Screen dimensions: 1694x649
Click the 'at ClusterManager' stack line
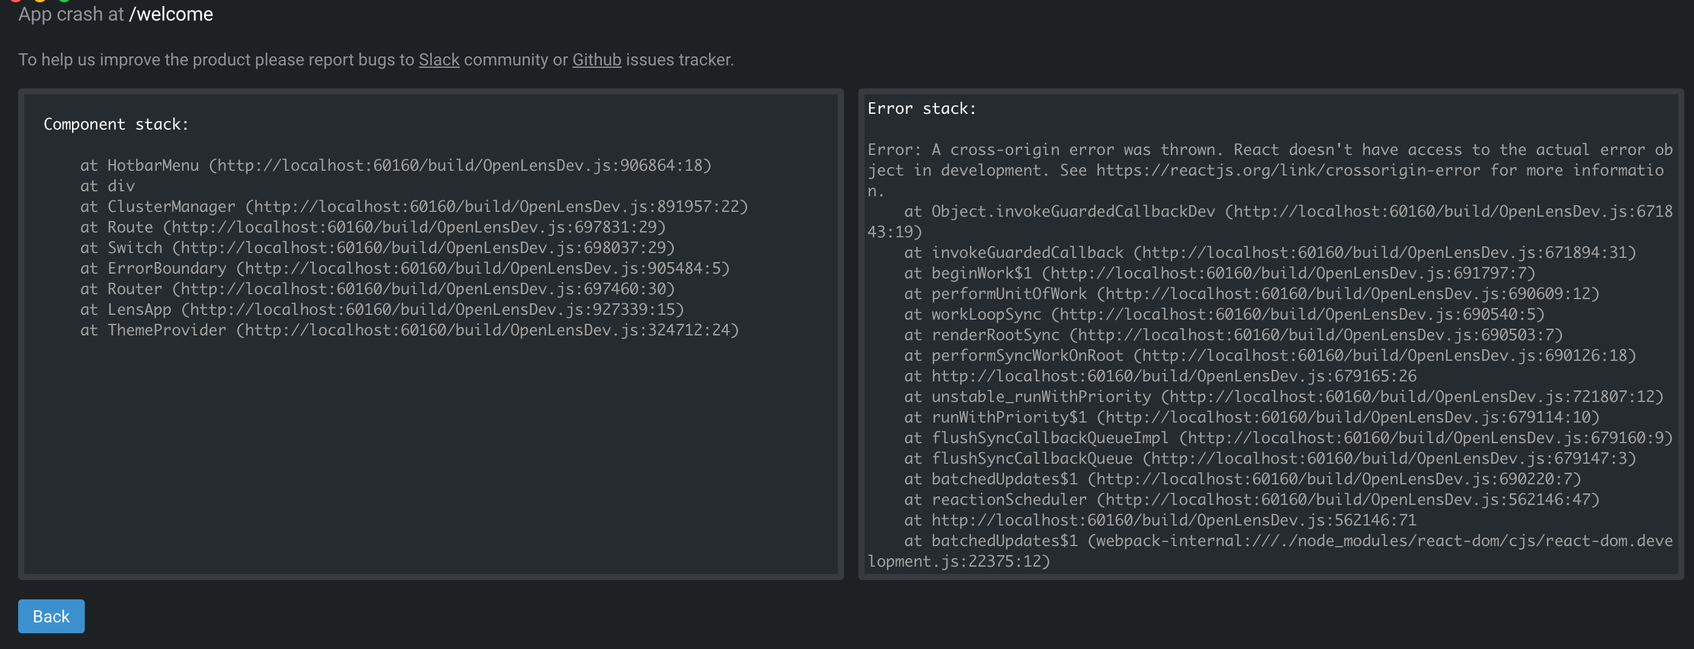click(414, 206)
